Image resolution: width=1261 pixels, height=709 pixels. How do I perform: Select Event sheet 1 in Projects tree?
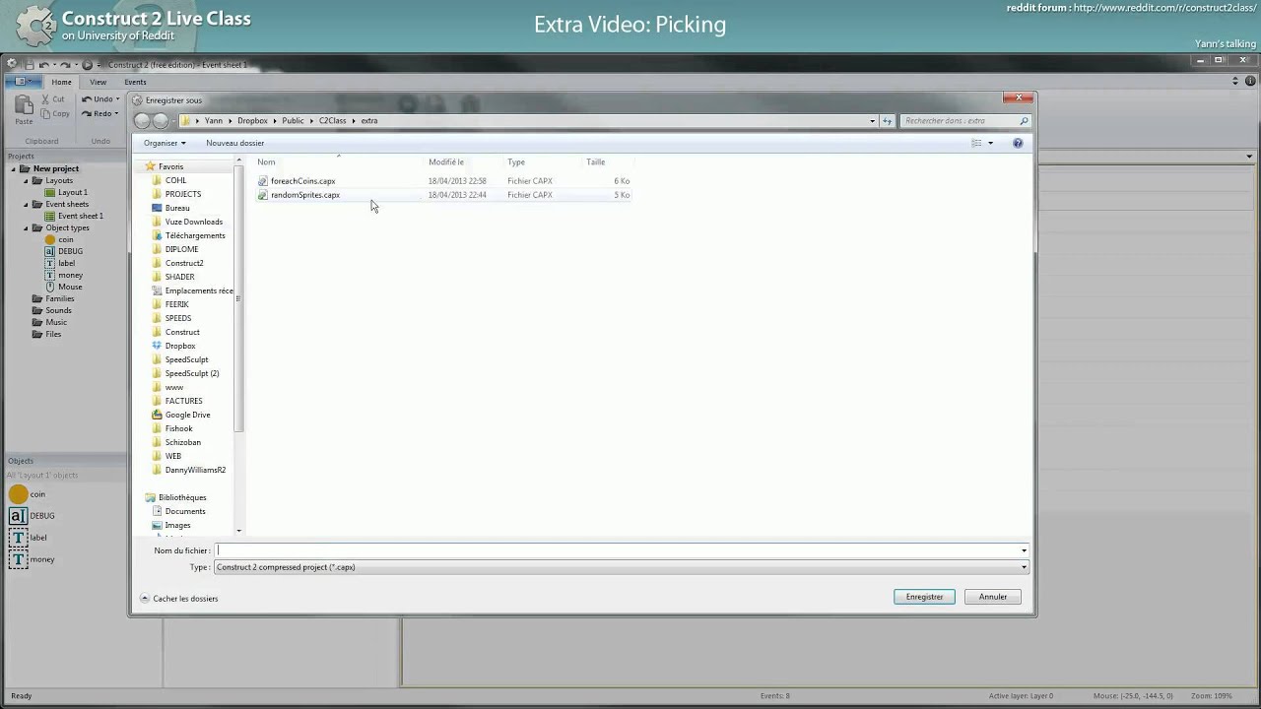[x=73, y=216]
